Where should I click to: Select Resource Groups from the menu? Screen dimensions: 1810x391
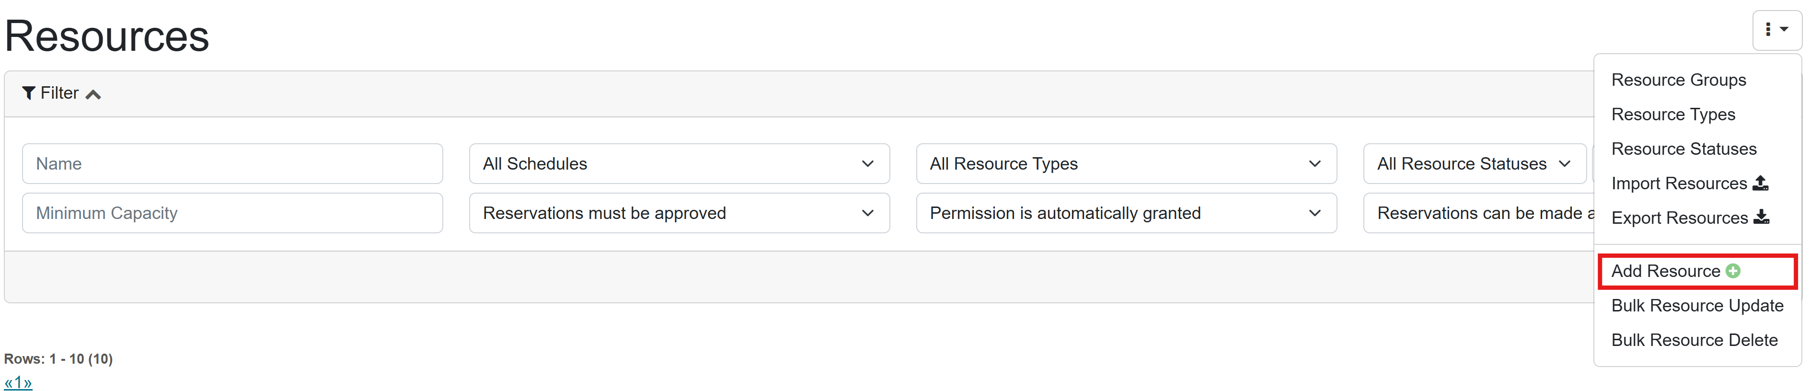click(x=1678, y=80)
